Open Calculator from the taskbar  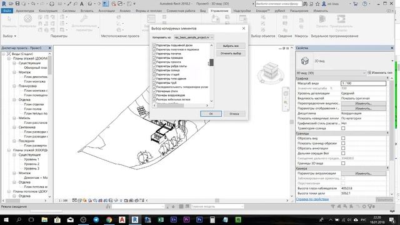point(212,219)
